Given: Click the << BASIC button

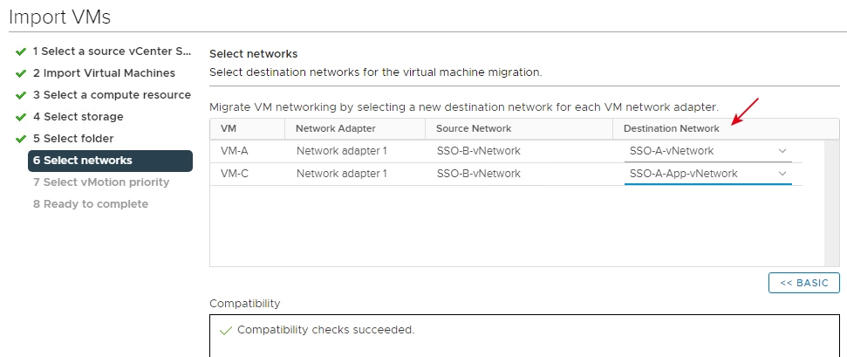Looking at the screenshot, I should 803,283.
